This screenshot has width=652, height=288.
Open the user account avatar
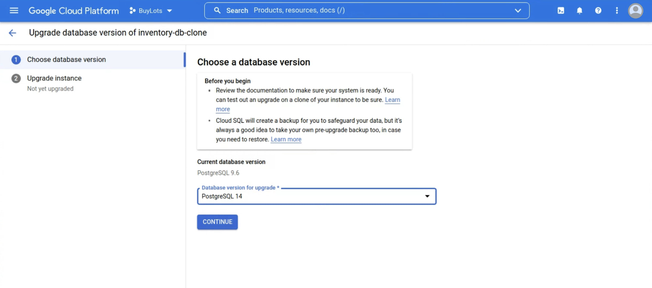click(x=636, y=11)
